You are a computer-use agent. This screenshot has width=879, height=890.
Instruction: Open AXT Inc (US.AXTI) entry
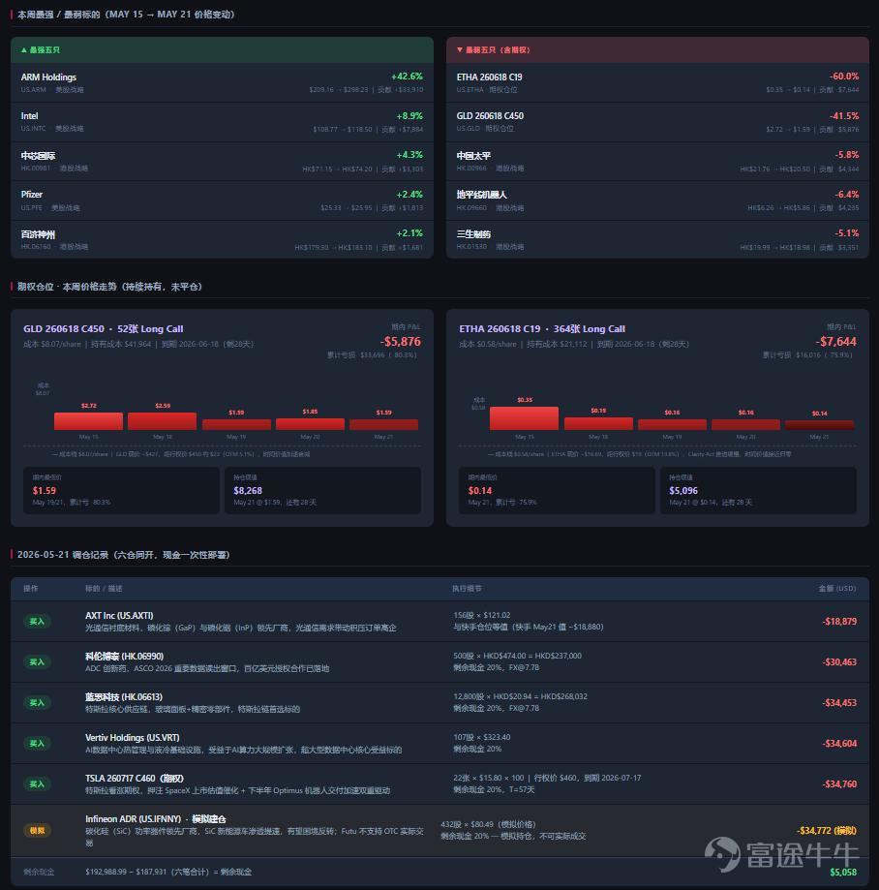coord(119,615)
